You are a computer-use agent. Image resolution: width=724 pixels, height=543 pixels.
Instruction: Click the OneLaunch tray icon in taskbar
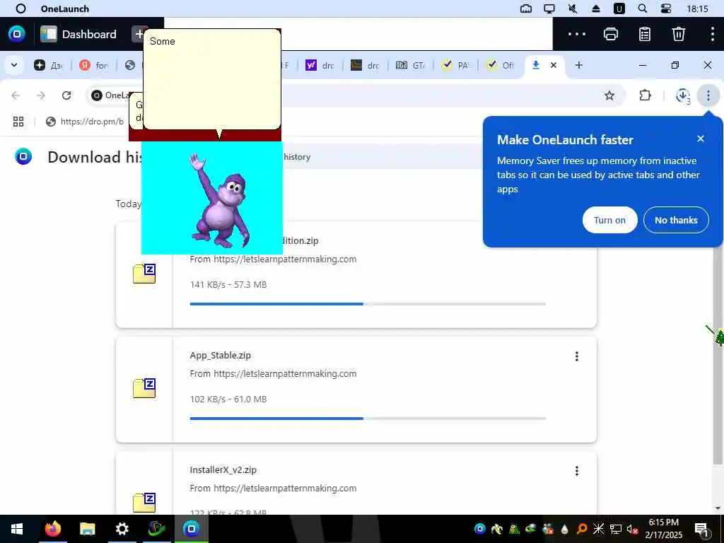pyautogui.click(x=480, y=529)
